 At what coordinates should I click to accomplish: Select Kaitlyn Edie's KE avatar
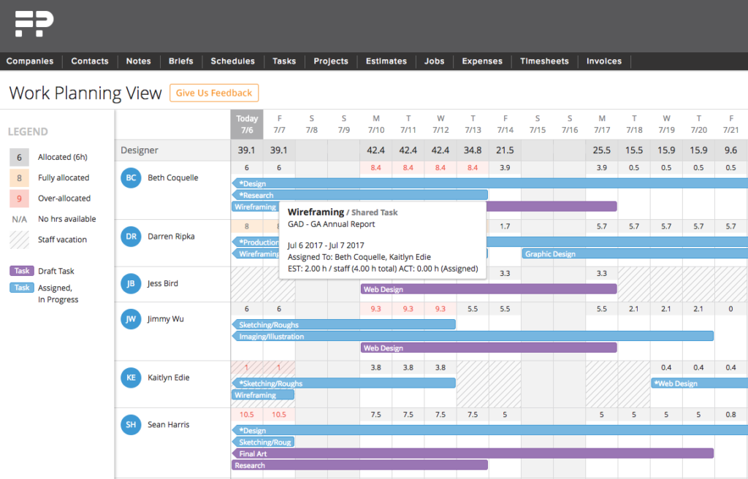131,378
